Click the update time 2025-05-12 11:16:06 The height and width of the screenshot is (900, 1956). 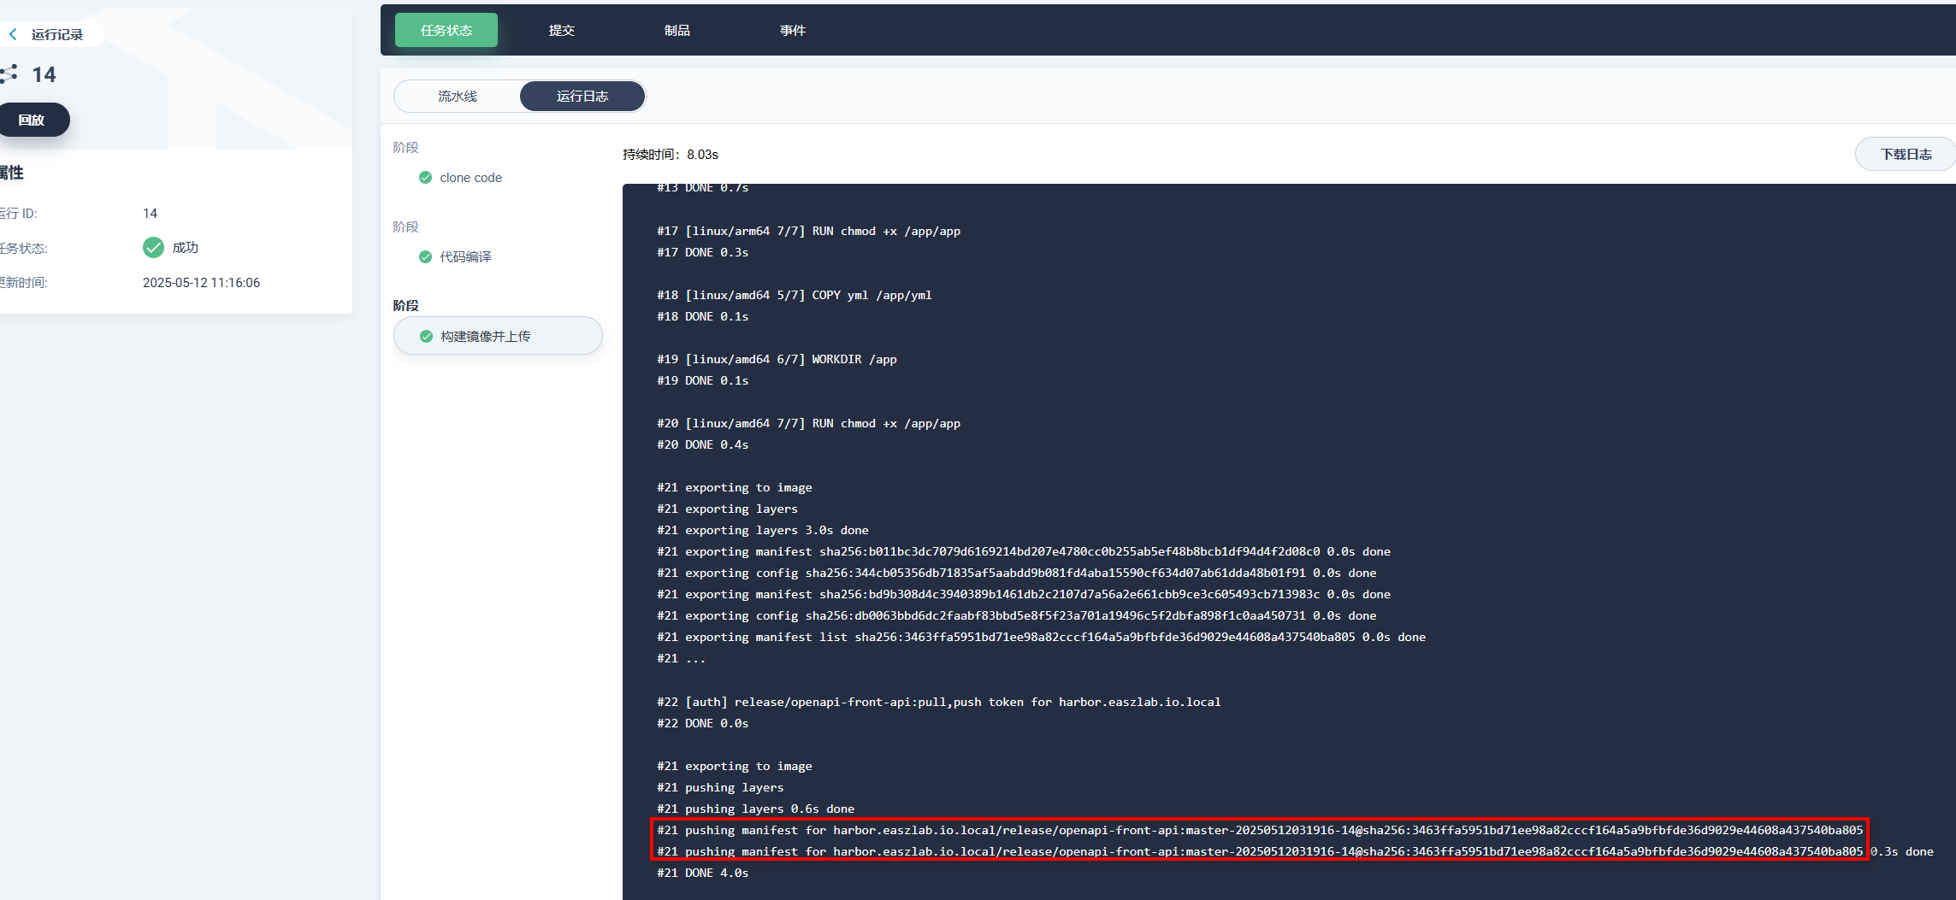click(x=201, y=283)
